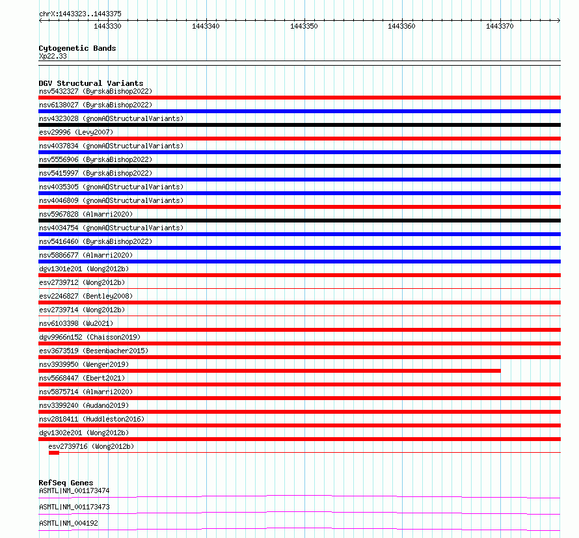
Task: Click esv2739714 (Wong2012b) label
Action: coord(82,310)
